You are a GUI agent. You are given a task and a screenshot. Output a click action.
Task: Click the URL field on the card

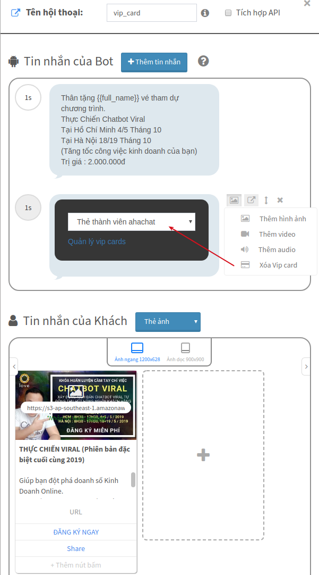point(76,512)
